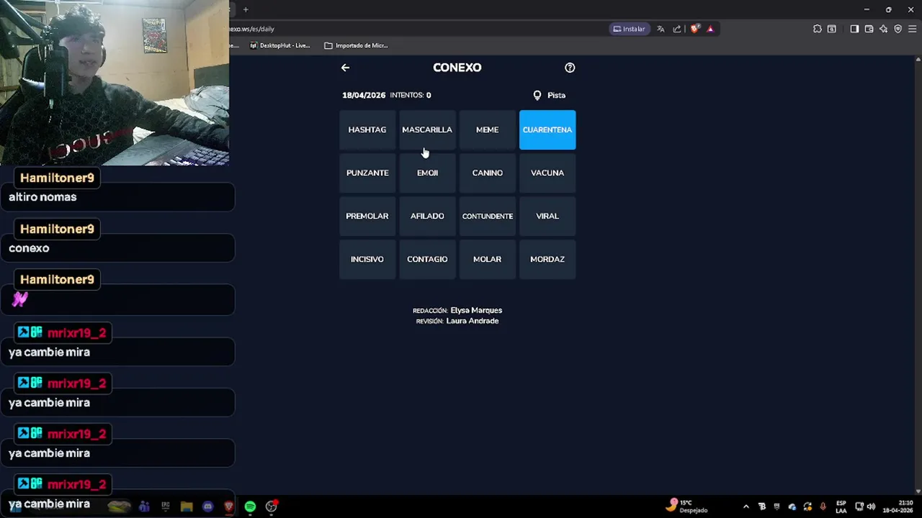Open the browser hamburger menu
The width and height of the screenshot is (922, 518).
pyautogui.click(x=912, y=29)
